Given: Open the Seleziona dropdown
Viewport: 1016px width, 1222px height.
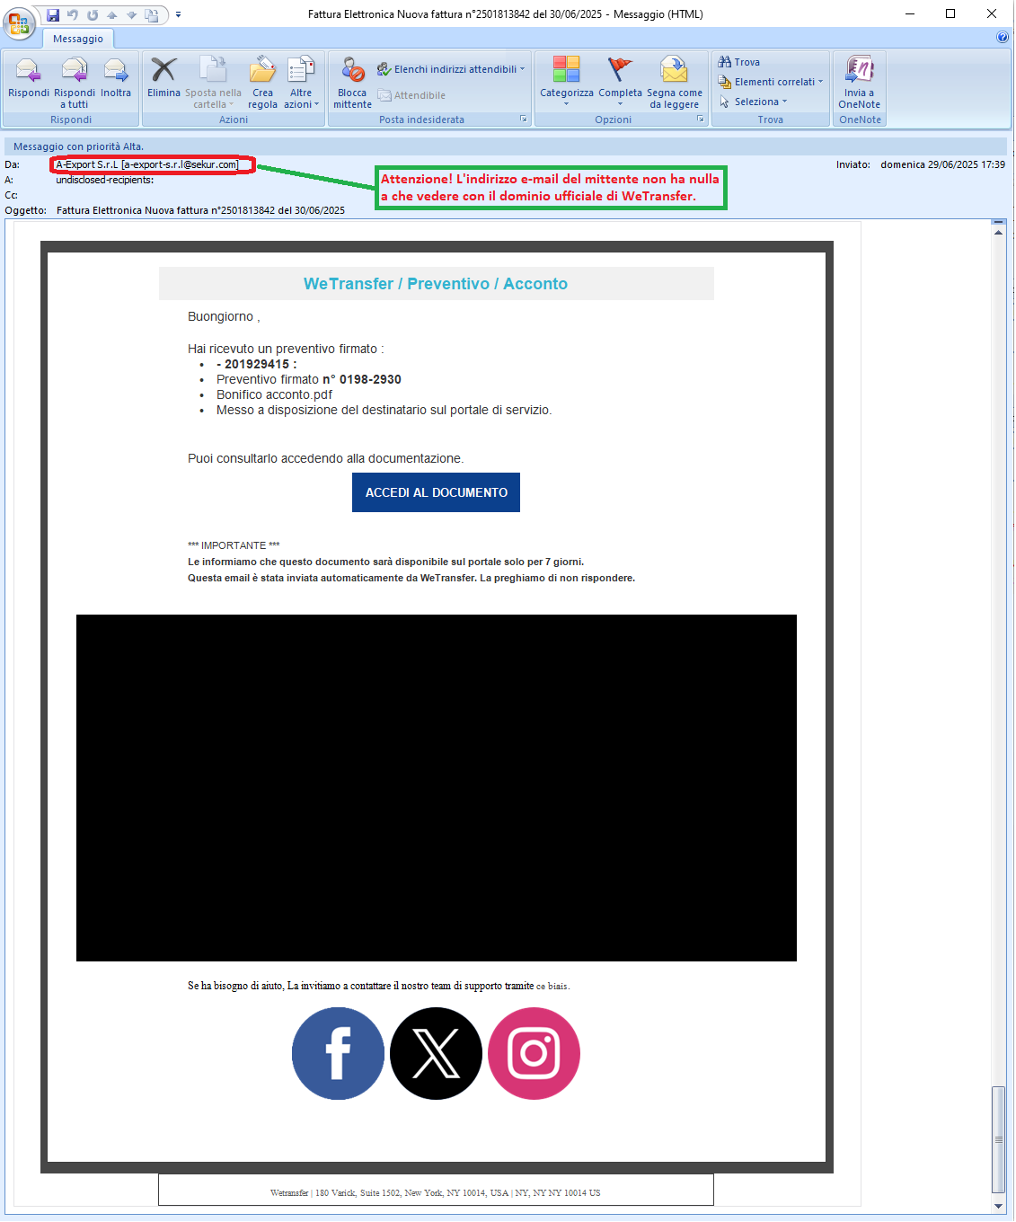Looking at the screenshot, I should [754, 102].
